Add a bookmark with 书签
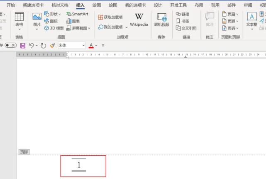 (x=182, y=21)
